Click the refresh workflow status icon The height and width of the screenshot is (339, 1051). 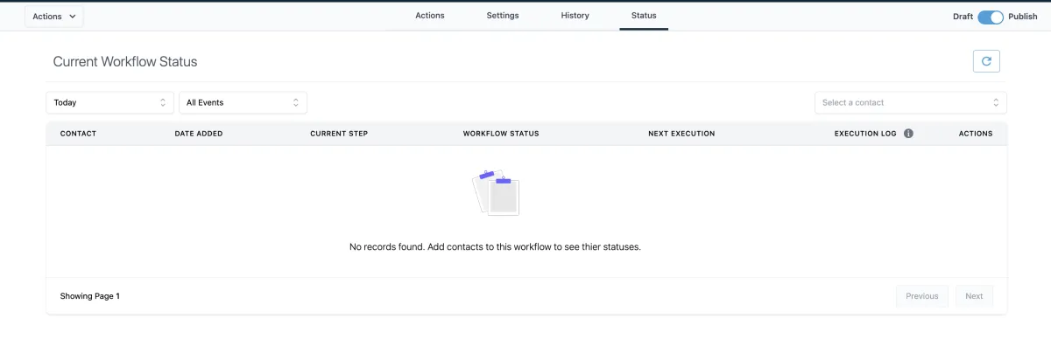pyautogui.click(x=986, y=61)
